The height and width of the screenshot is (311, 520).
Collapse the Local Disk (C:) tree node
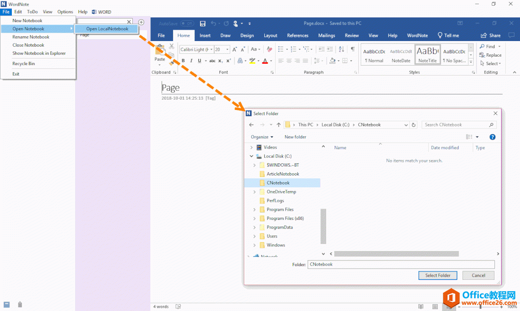coord(251,156)
